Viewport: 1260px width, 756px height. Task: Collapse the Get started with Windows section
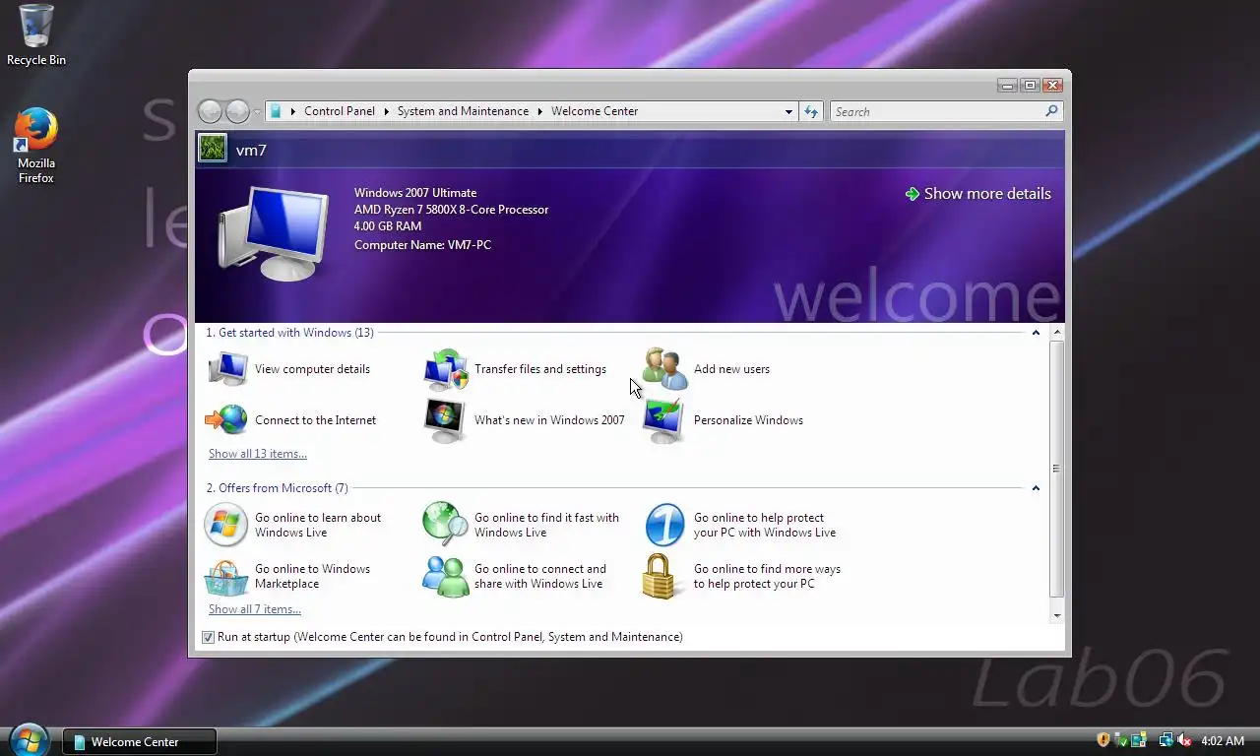(x=1036, y=333)
